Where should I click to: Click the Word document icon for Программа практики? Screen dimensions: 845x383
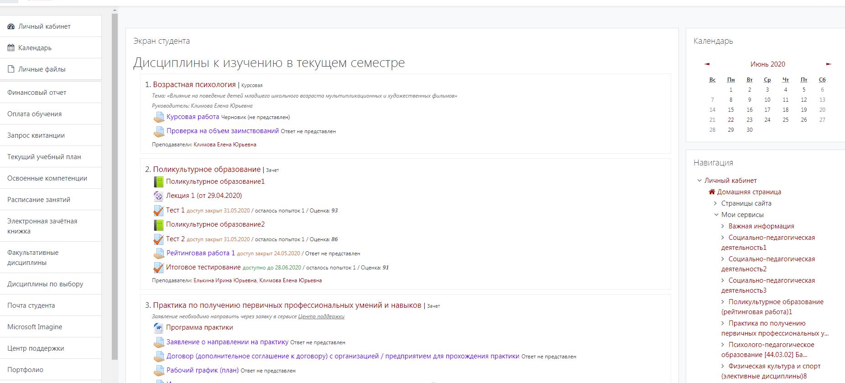(x=158, y=328)
